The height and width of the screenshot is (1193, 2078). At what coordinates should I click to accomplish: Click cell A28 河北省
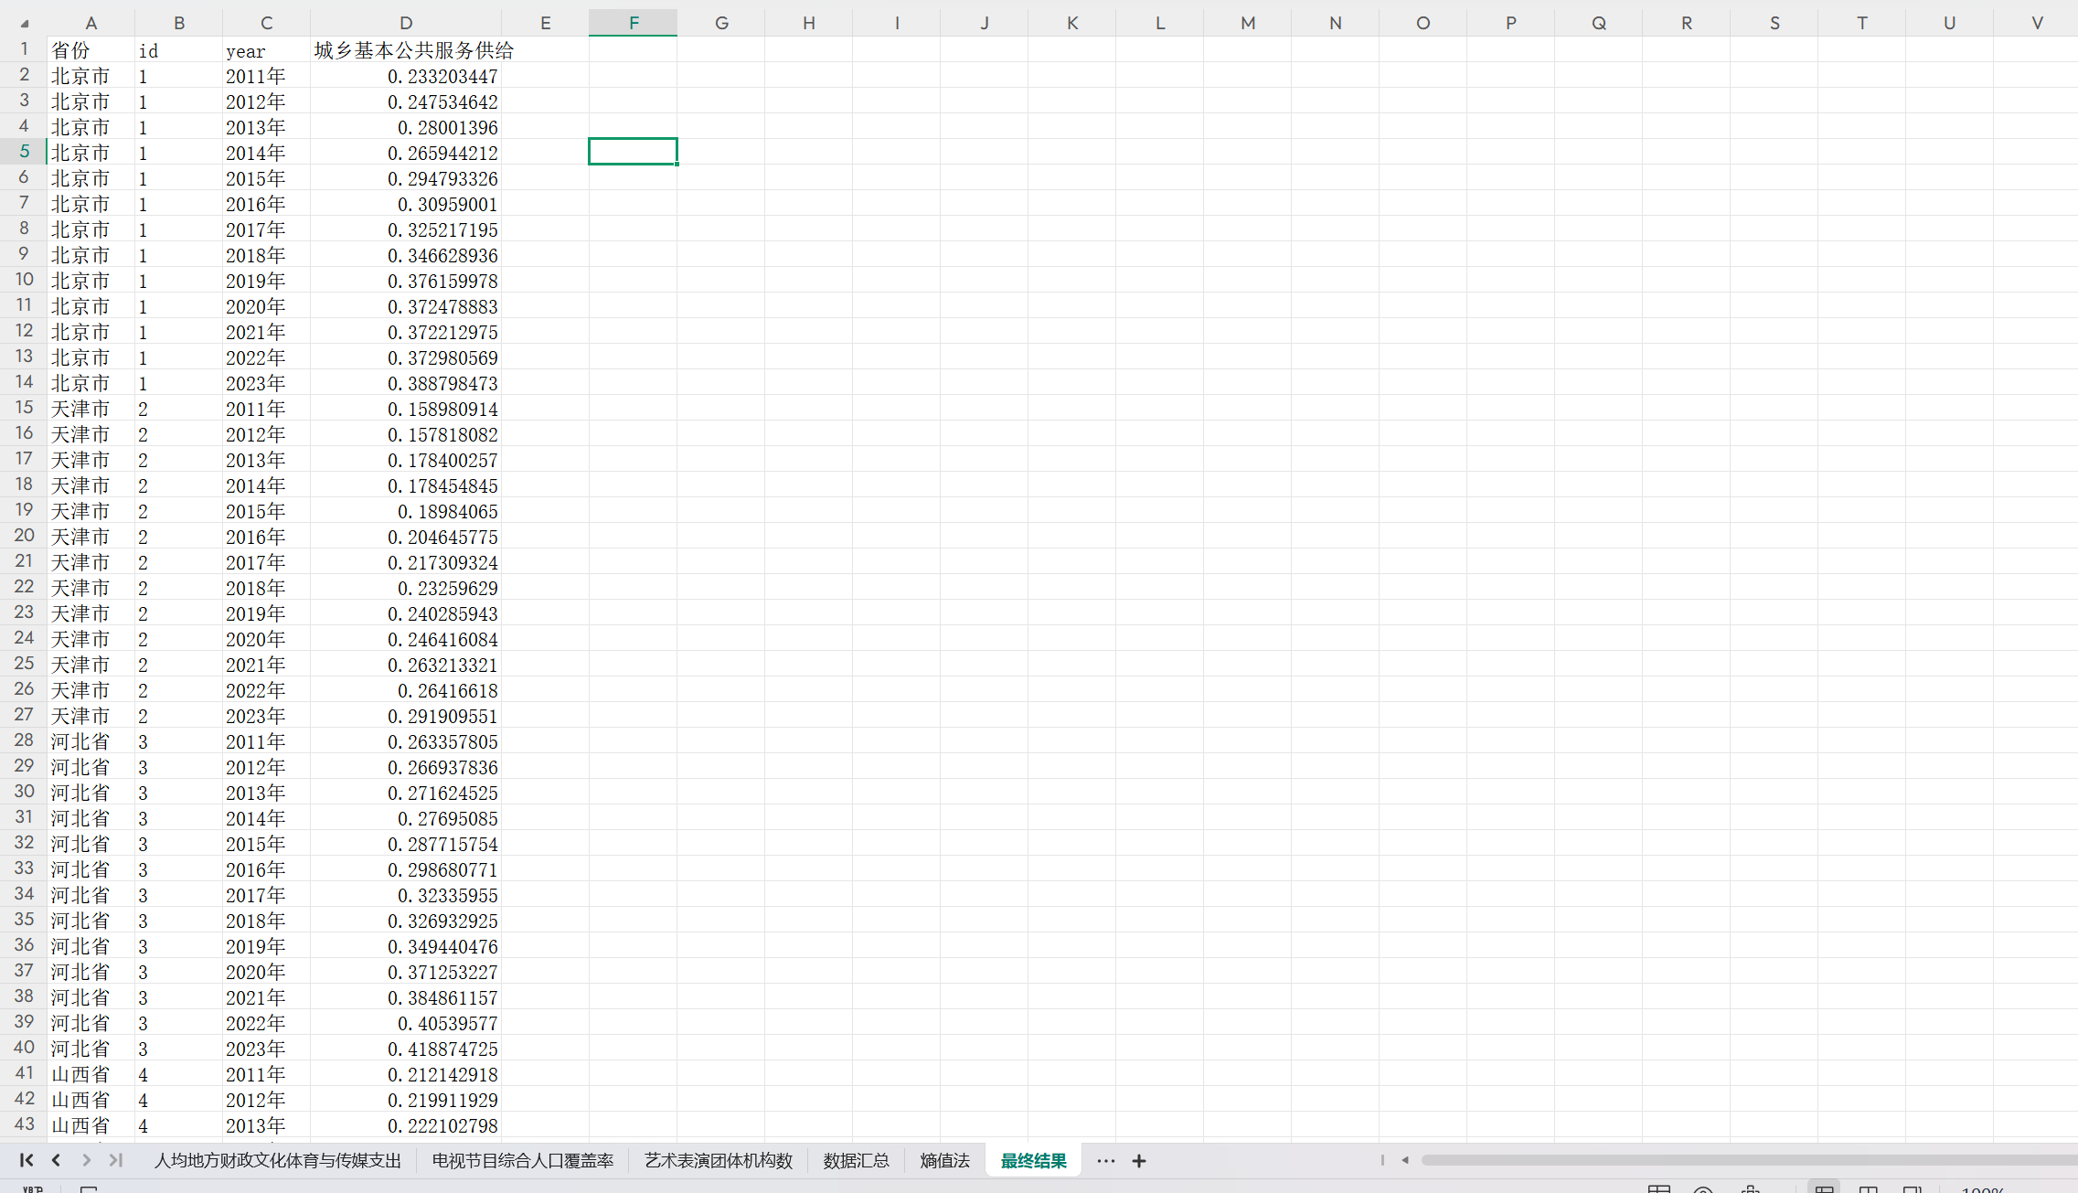(x=80, y=741)
